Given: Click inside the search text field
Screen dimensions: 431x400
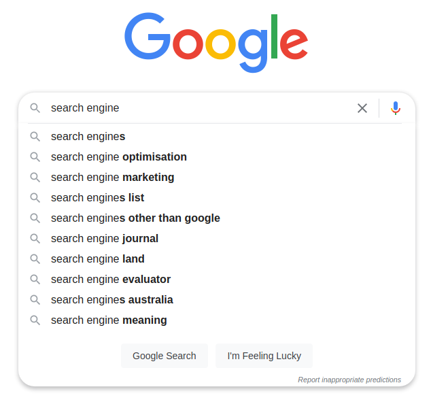Looking at the screenshot, I should coord(197,108).
